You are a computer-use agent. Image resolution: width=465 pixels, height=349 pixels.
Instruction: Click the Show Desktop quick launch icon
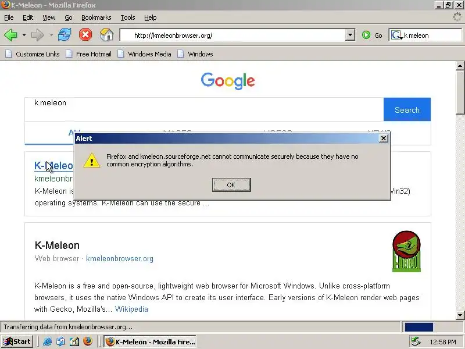coord(74,341)
